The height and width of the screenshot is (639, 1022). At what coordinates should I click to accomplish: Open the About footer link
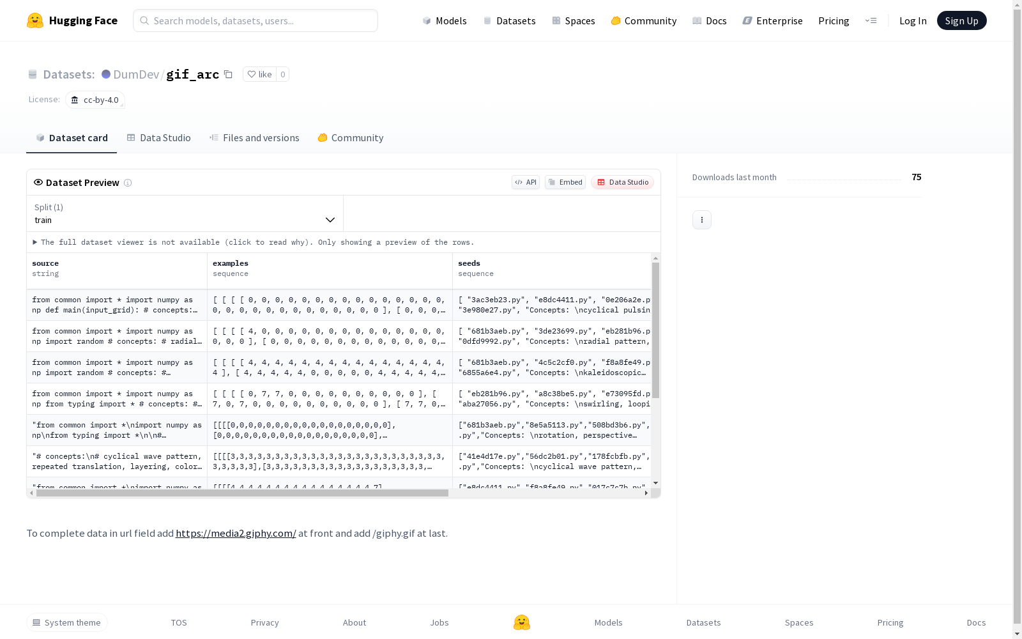coord(355,622)
